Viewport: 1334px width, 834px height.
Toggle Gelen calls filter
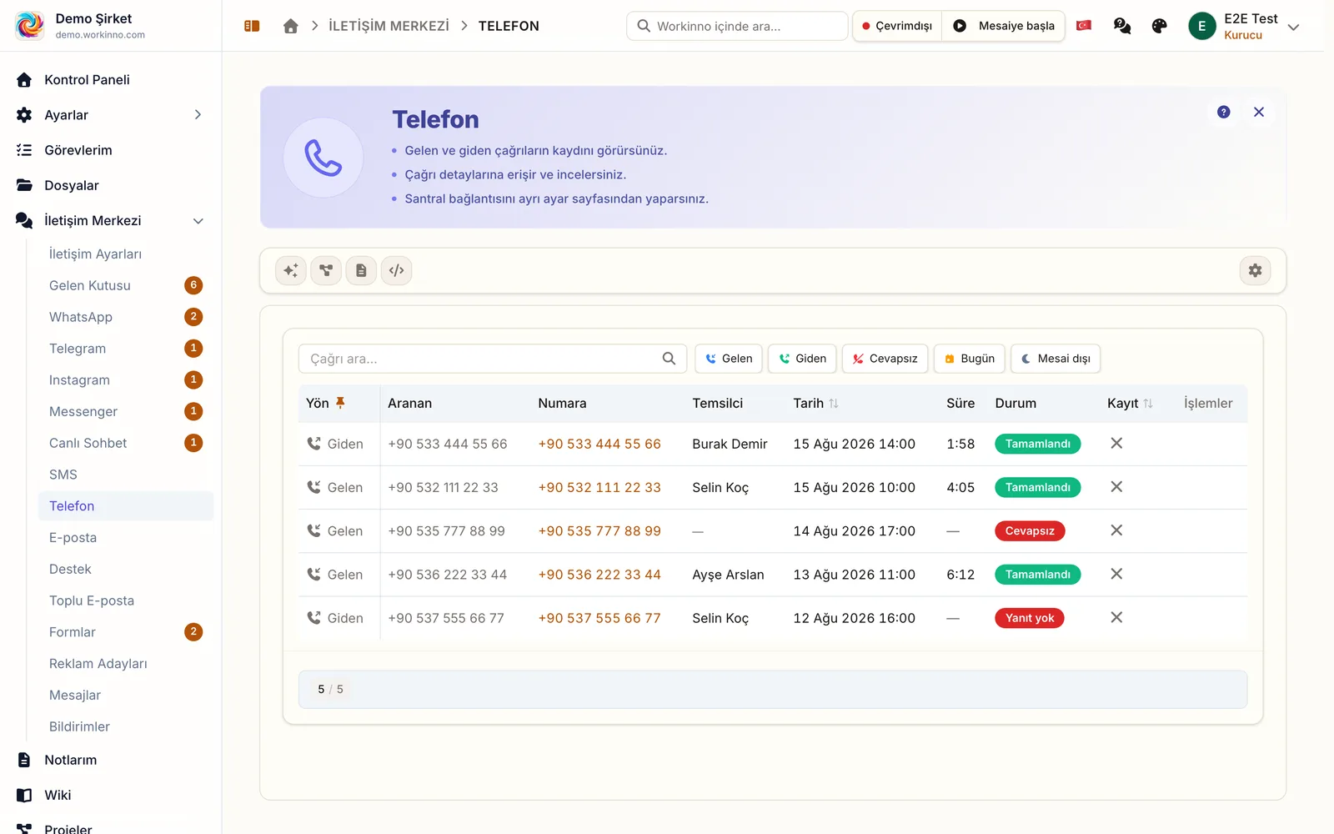(729, 359)
